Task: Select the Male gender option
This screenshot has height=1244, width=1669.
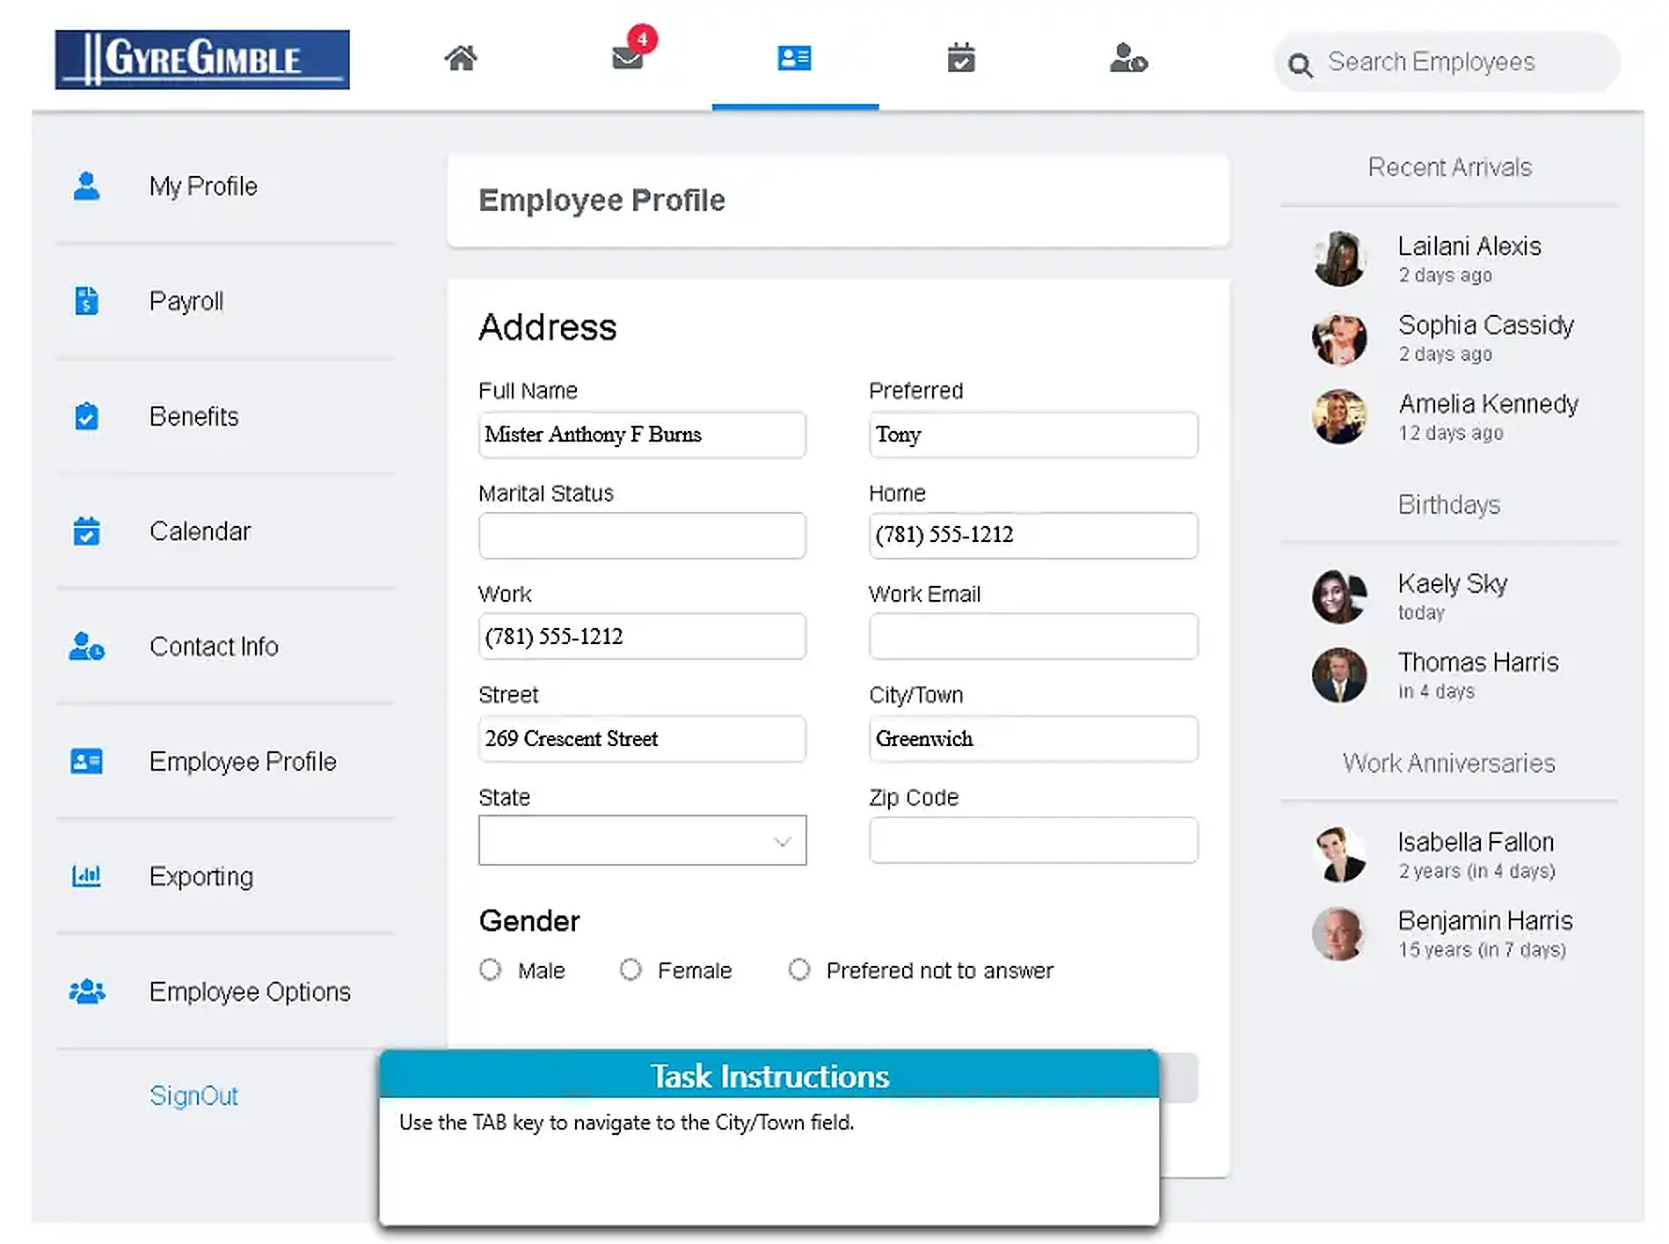Action: 491,970
